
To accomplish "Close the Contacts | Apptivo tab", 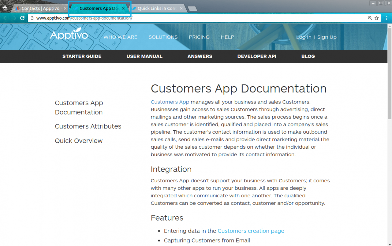I will click(65, 8).
